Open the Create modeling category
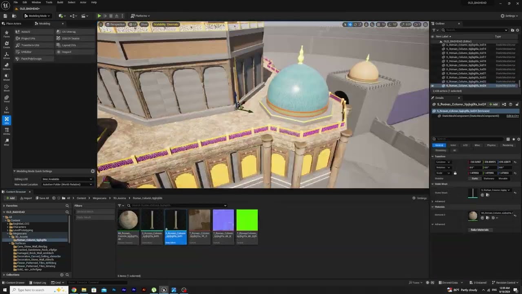 pyautogui.click(x=7, y=44)
